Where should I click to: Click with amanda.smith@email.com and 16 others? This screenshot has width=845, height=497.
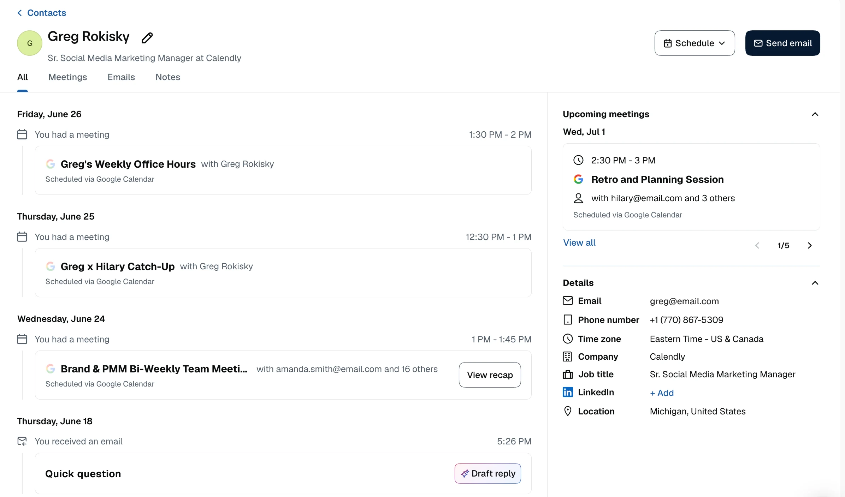click(347, 369)
